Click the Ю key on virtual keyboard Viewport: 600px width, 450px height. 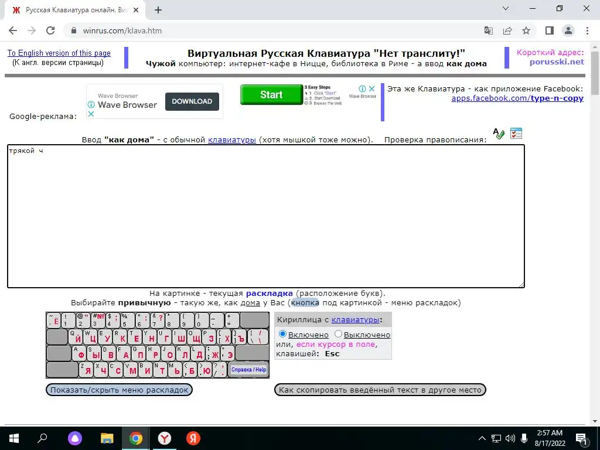pyautogui.click(x=204, y=370)
